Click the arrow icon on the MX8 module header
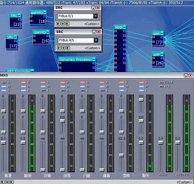Screen dimensions: 194x184 [124, 27]
